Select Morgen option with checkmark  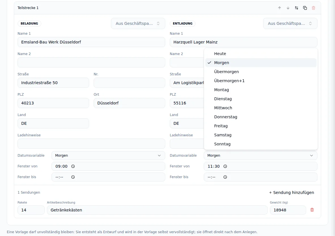coord(261,63)
